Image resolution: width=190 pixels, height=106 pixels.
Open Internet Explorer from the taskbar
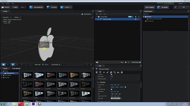[9, 104]
